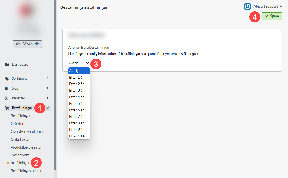Image resolution: width=288 pixels, height=178 pixels.
Task: Expand the Sidor submenu chevron
Action: pyautogui.click(x=48, y=88)
